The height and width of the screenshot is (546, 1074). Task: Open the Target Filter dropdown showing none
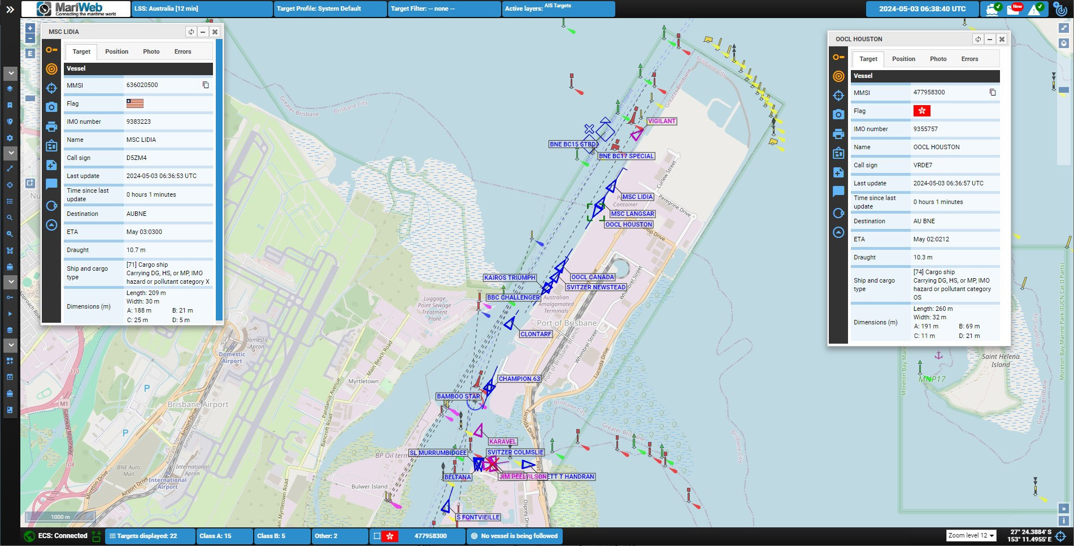(444, 8)
